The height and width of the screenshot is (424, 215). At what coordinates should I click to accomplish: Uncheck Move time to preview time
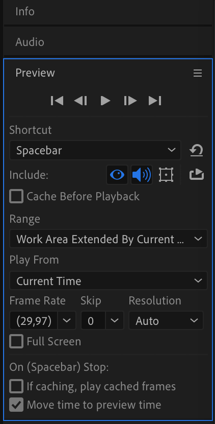coord(16,405)
